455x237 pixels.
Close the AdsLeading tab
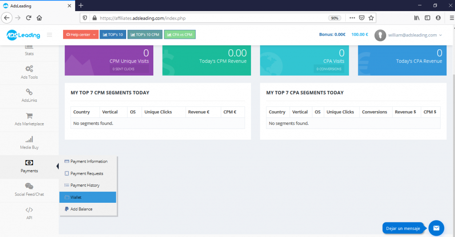click(x=69, y=6)
